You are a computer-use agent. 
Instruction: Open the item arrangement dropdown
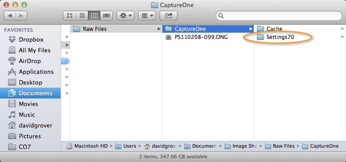coord(147,16)
